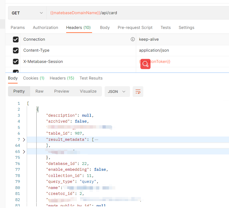Viewport: 229px width, 208px height.
Task: Click the "query_type": "query" line
Action: point(72,182)
